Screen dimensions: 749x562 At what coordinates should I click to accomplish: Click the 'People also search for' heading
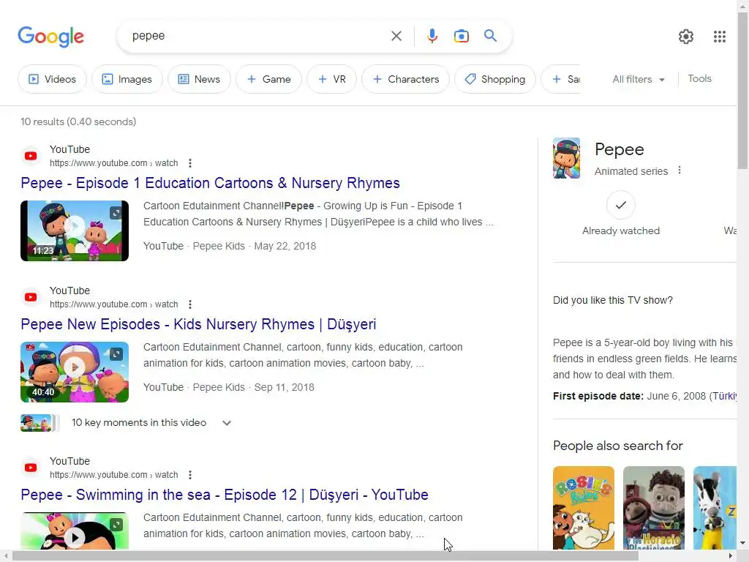pyautogui.click(x=617, y=446)
